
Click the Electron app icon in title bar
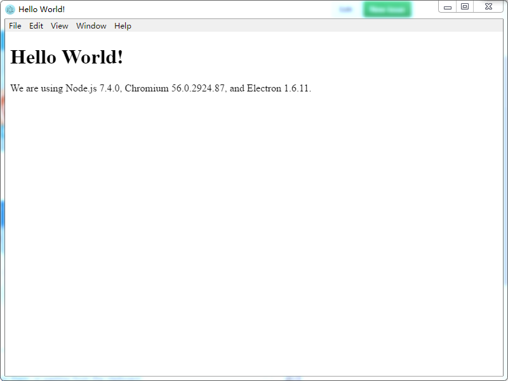point(10,10)
